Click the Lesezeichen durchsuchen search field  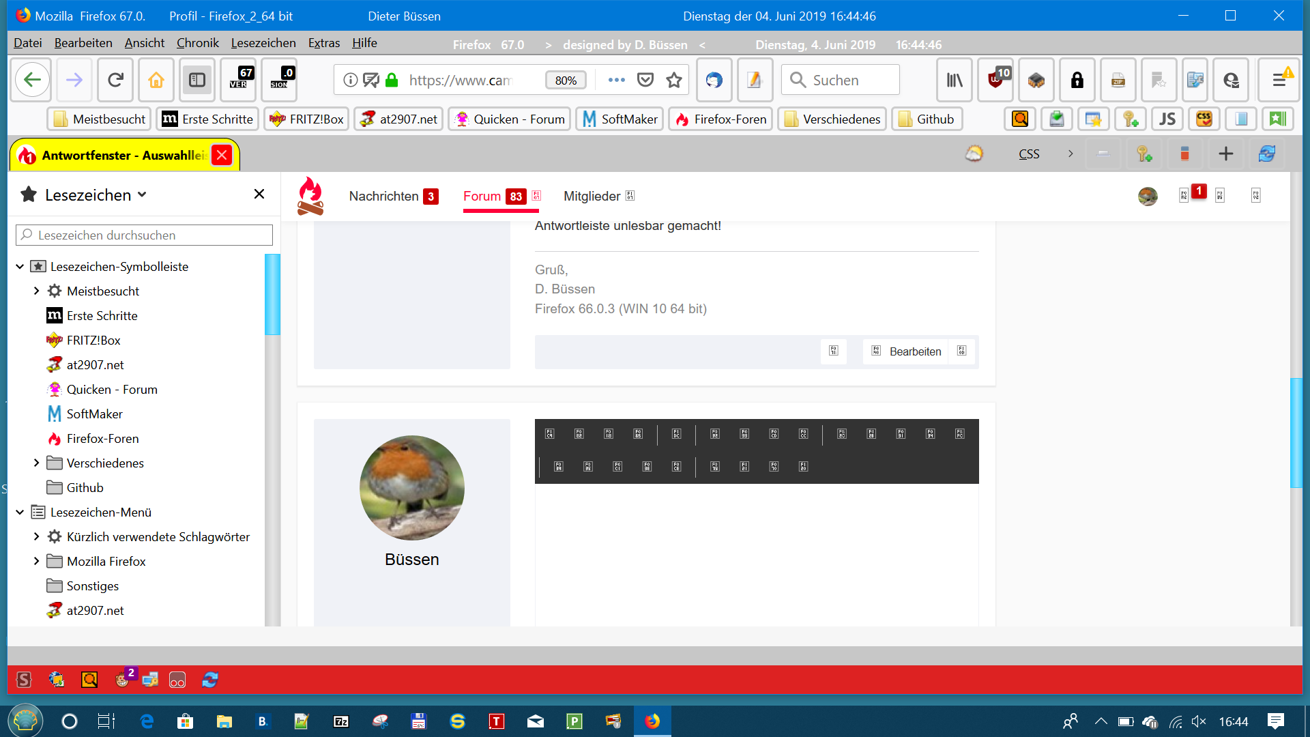(x=145, y=235)
